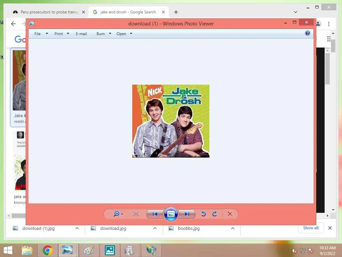The image size is (342, 257).
Task: Click the network tray icon
Action: click(x=303, y=251)
